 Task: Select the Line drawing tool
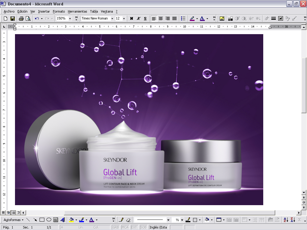click(28, 220)
